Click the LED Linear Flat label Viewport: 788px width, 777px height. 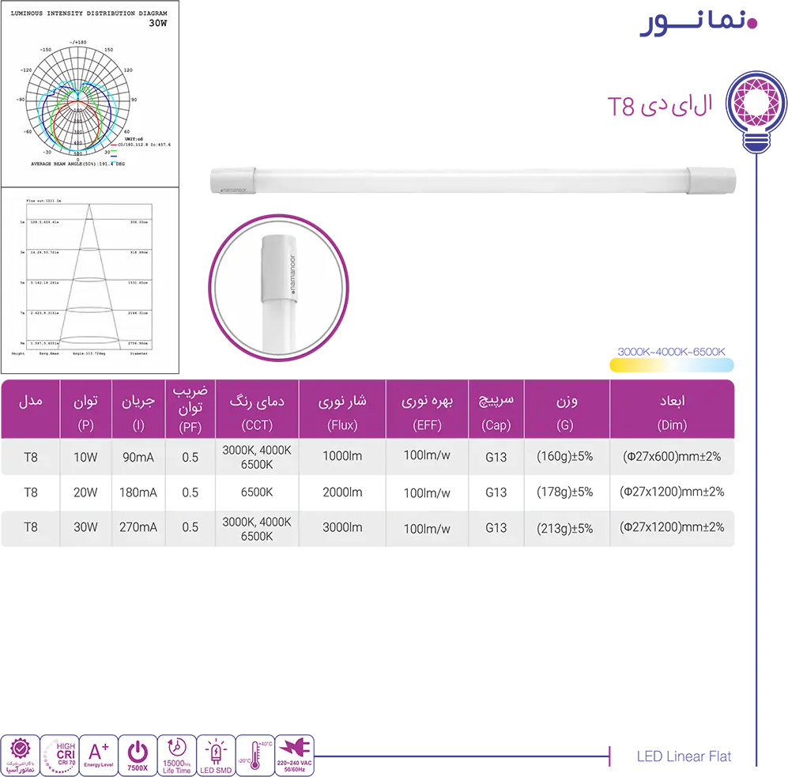684,756
